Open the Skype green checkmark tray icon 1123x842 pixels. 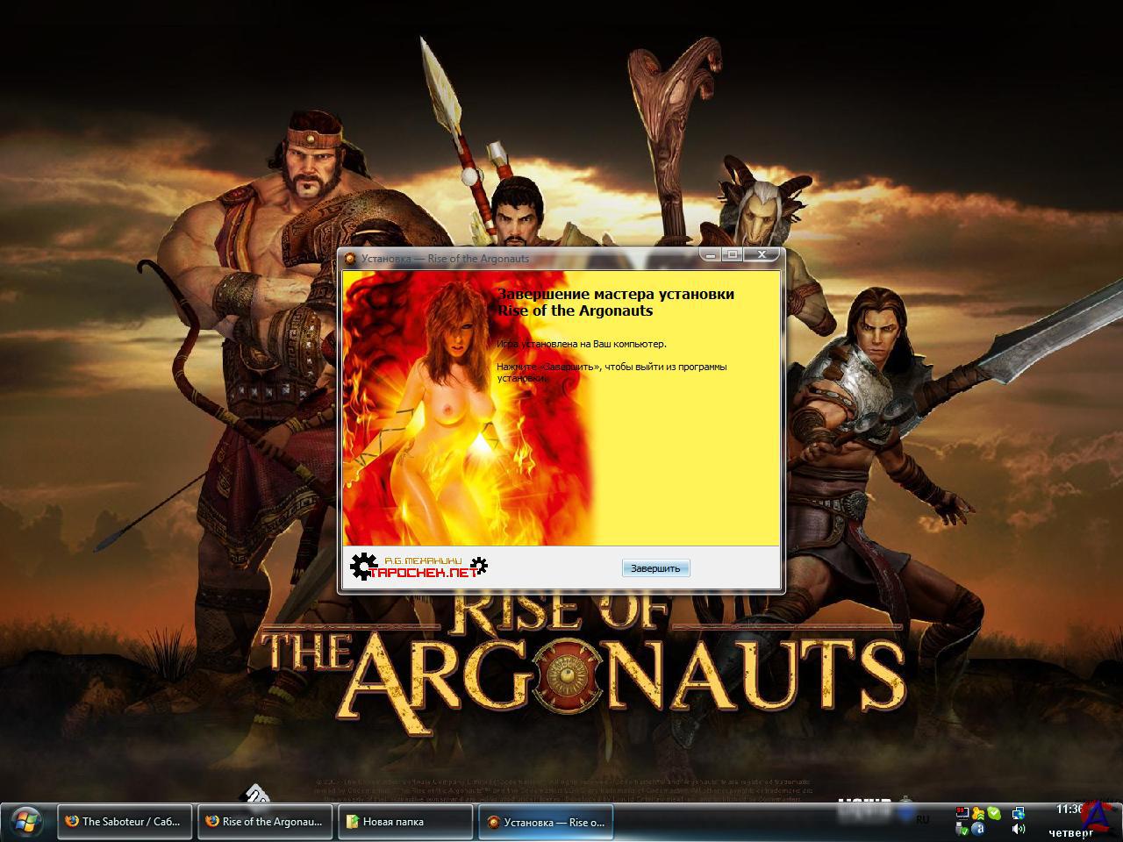[x=994, y=813]
